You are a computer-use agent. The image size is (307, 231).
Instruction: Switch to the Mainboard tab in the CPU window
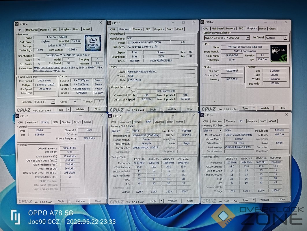coord(32,30)
